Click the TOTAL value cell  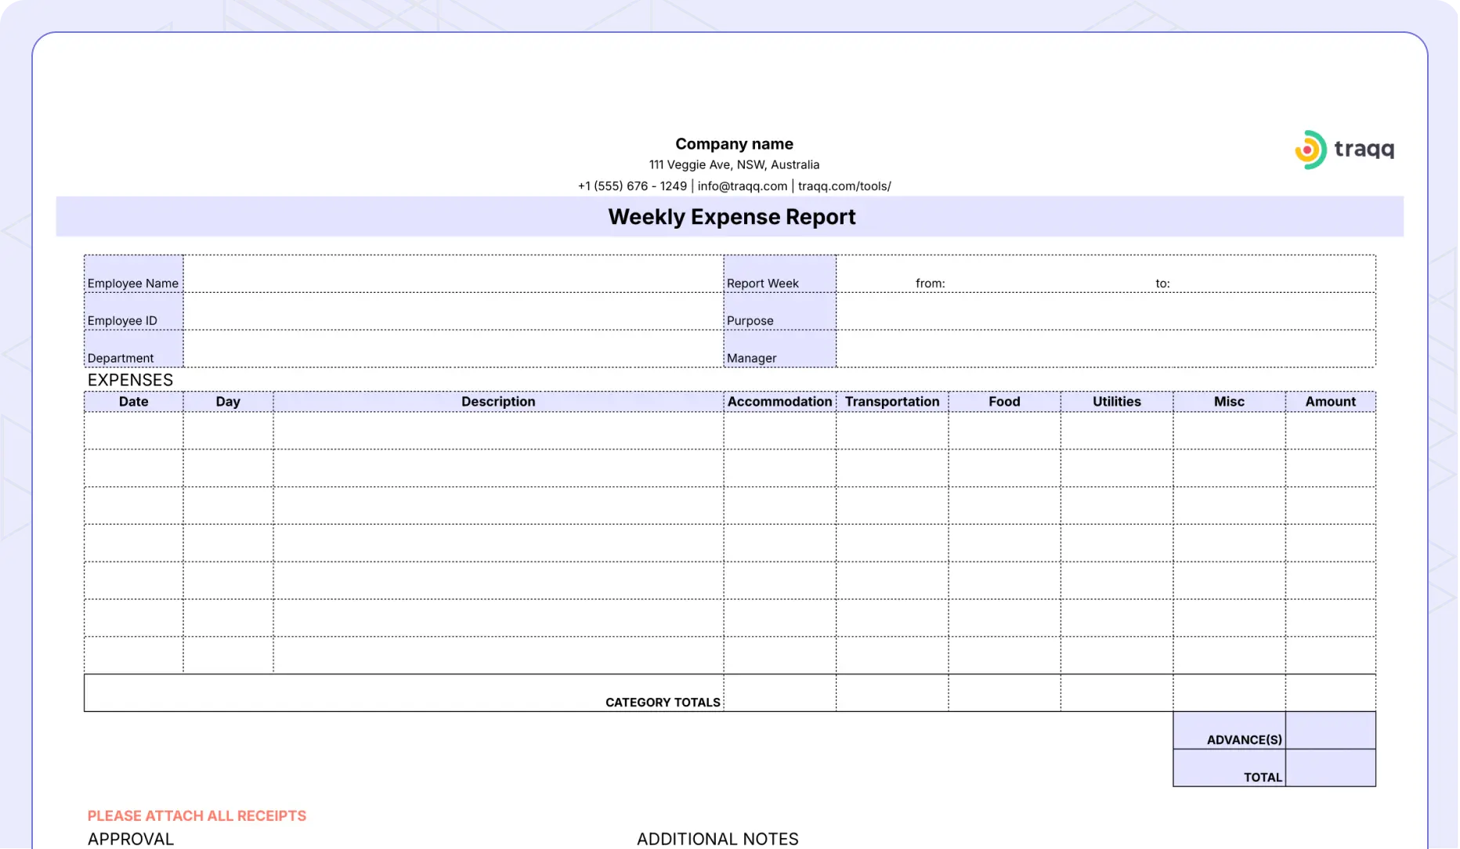click(x=1331, y=768)
